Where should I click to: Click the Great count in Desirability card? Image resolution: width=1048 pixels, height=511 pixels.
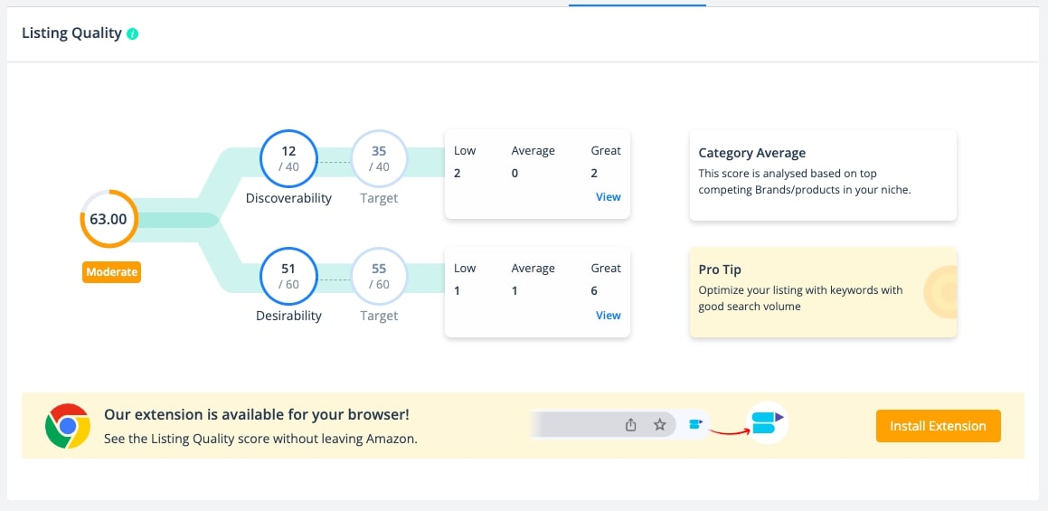click(594, 291)
